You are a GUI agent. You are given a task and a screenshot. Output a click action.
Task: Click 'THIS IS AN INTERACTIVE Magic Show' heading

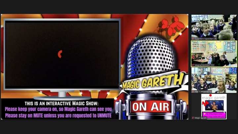[58, 103]
